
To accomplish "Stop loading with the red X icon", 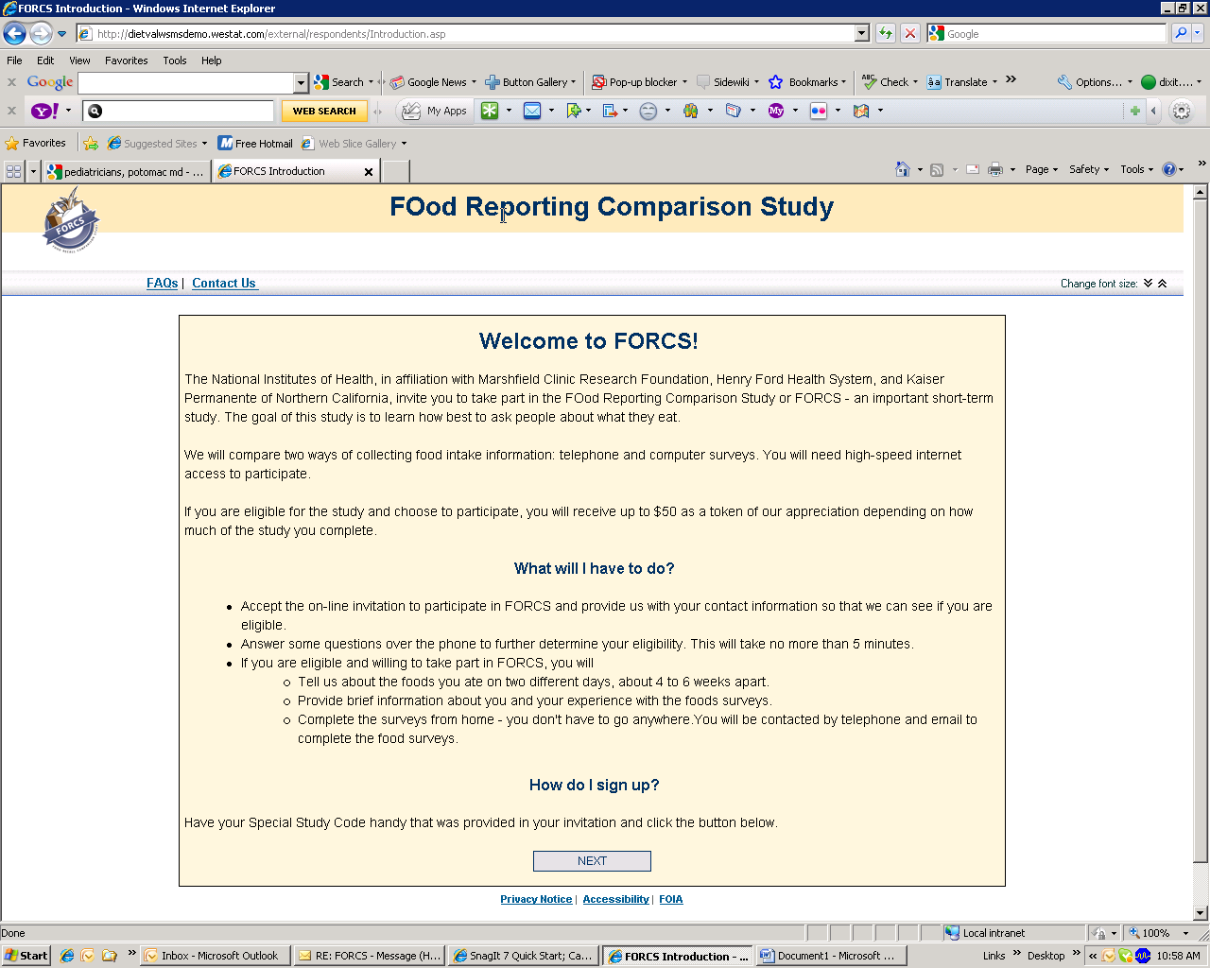I will (x=909, y=34).
